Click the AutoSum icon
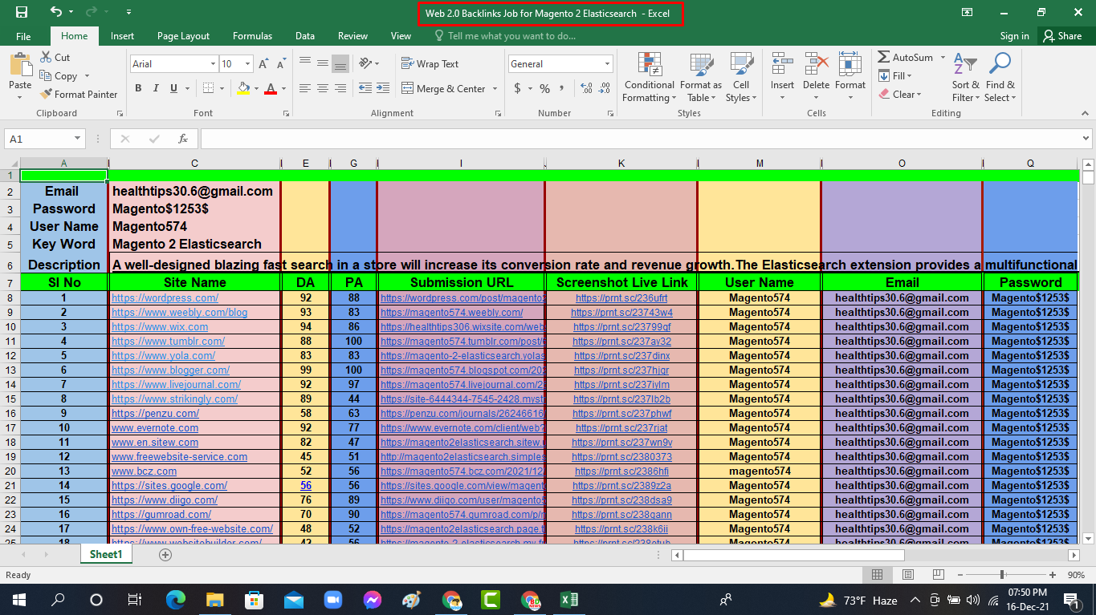Image resolution: width=1096 pixels, height=615 pixels. click(x=883, y=58)
